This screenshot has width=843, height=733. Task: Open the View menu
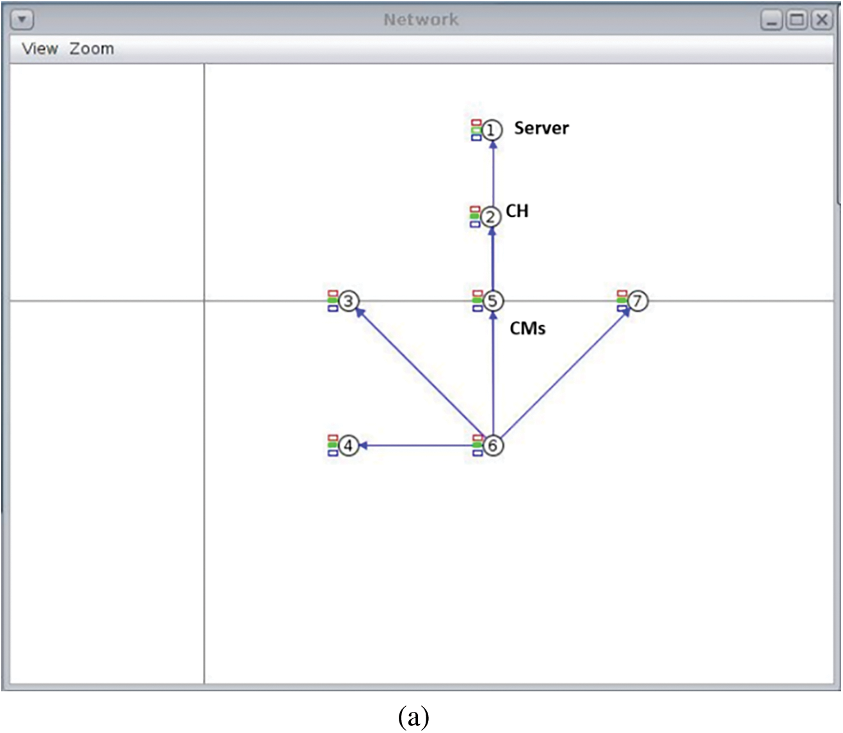[40, 49]
